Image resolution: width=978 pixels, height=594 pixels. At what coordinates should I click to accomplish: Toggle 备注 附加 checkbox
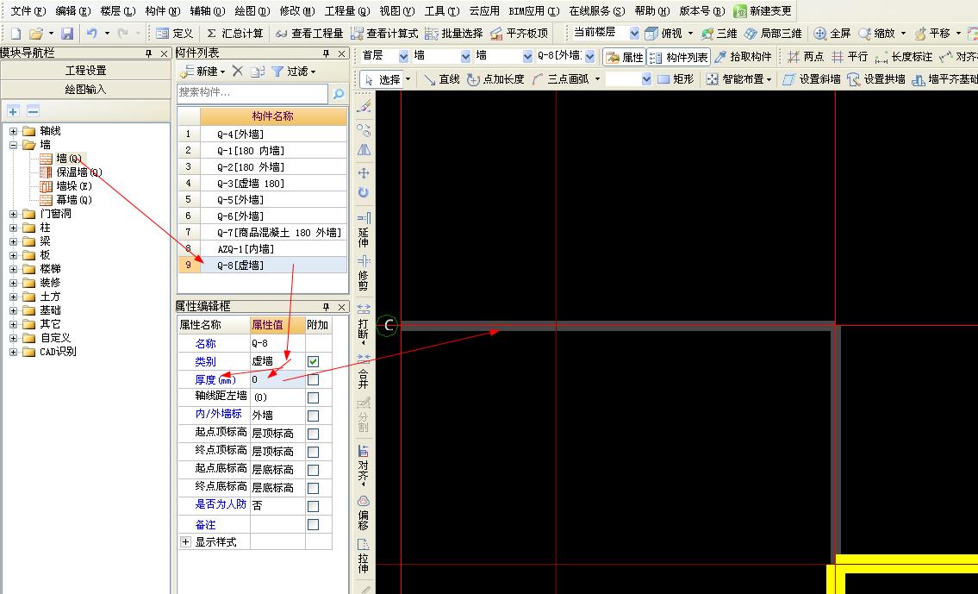click(x=313, y=524)
